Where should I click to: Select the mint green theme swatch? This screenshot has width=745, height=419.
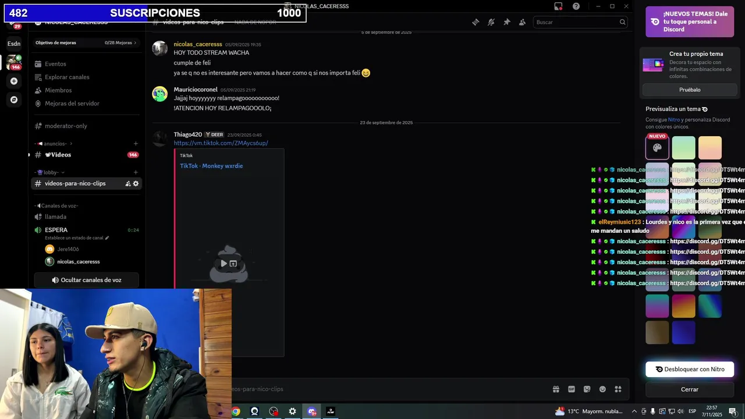pyautogui.click(x=683, y=148)
